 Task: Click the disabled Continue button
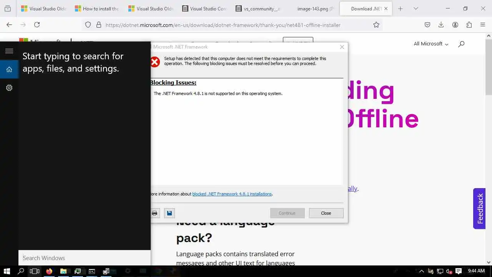(287, 213)
